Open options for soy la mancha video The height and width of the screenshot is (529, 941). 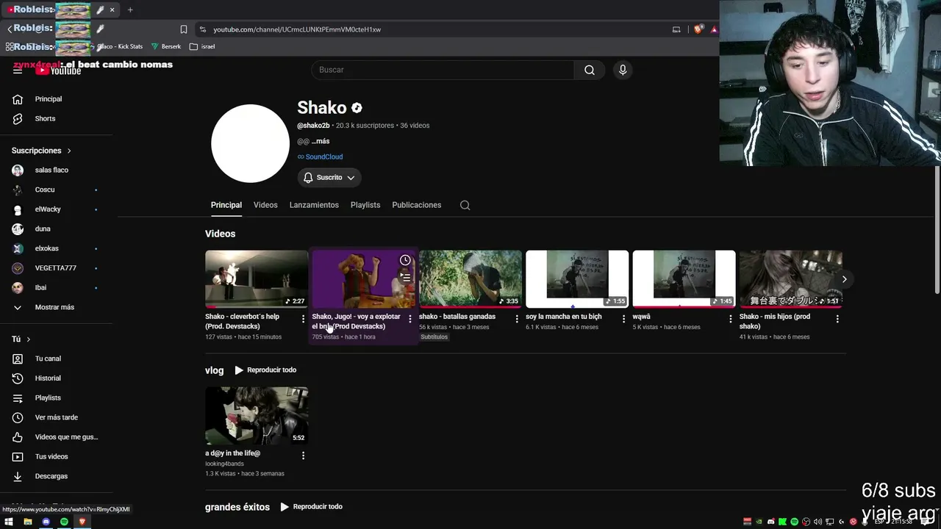623,319
